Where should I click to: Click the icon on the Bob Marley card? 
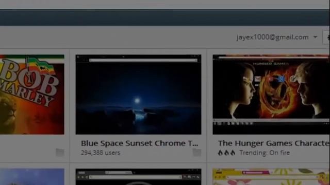(x=60, y=153)
